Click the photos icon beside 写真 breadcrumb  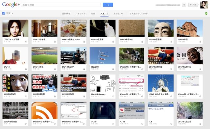click(4, 13)
